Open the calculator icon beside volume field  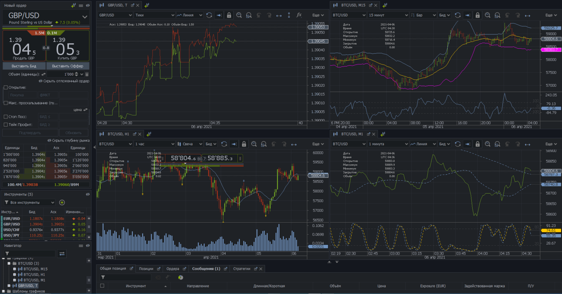point(87,74)
